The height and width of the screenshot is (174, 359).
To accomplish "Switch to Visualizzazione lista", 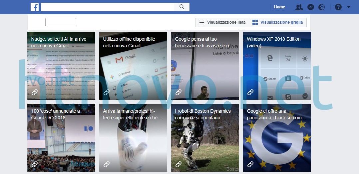I will 222,22.
